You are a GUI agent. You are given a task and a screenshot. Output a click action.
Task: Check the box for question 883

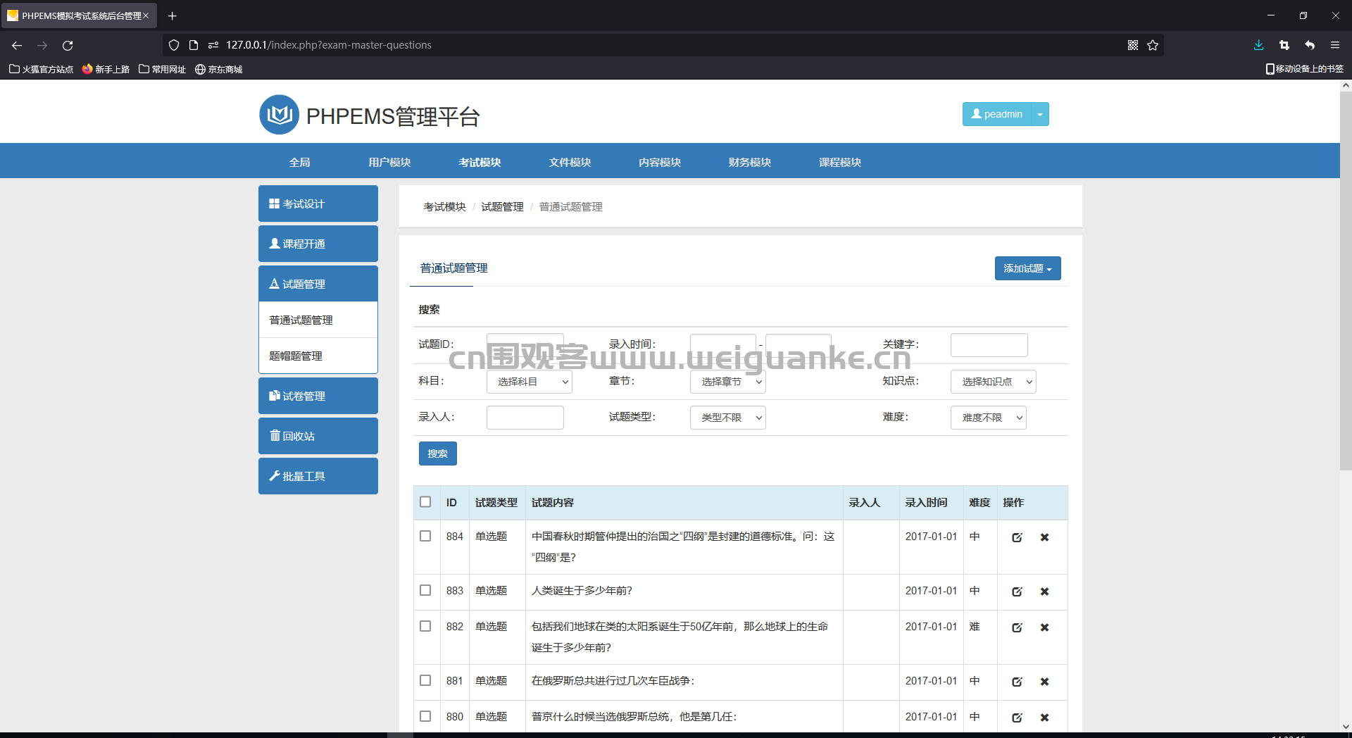(x=425, y=590)
